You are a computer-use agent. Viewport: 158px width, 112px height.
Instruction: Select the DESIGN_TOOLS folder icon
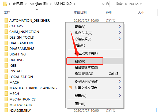[6, 37]
